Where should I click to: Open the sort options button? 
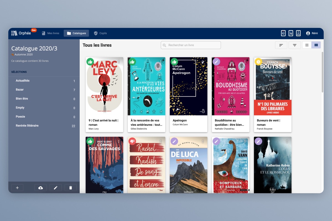click(281, 45)
